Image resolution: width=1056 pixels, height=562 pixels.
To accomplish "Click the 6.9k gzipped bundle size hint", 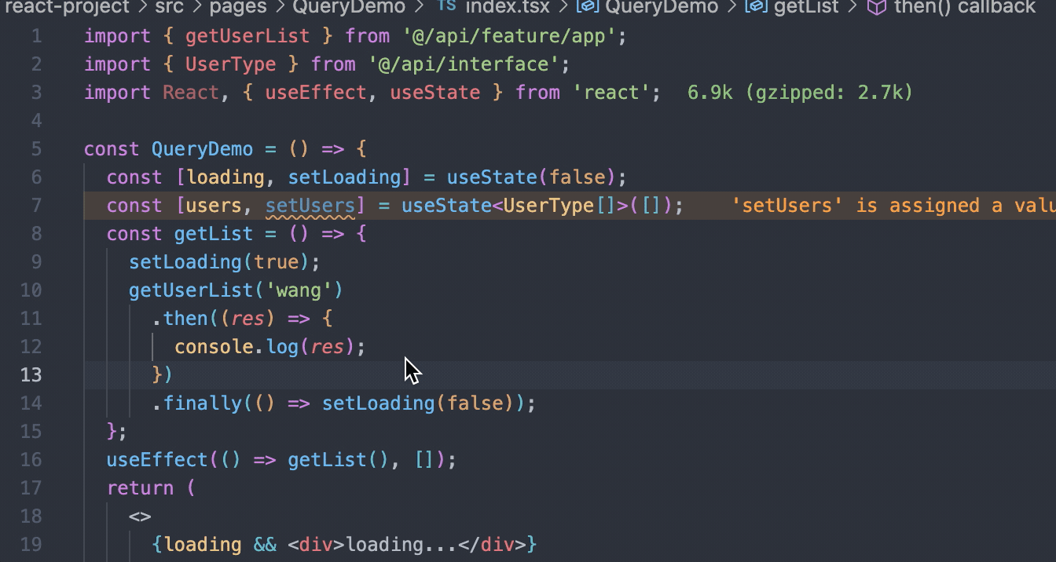I will (x=798, y=92).
